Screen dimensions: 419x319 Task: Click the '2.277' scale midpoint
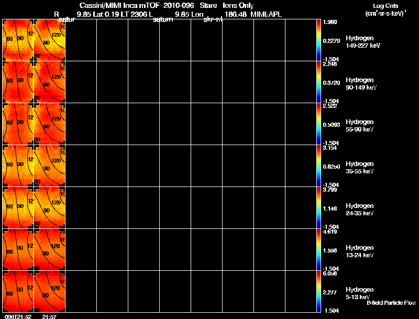[x=330, y=292]
